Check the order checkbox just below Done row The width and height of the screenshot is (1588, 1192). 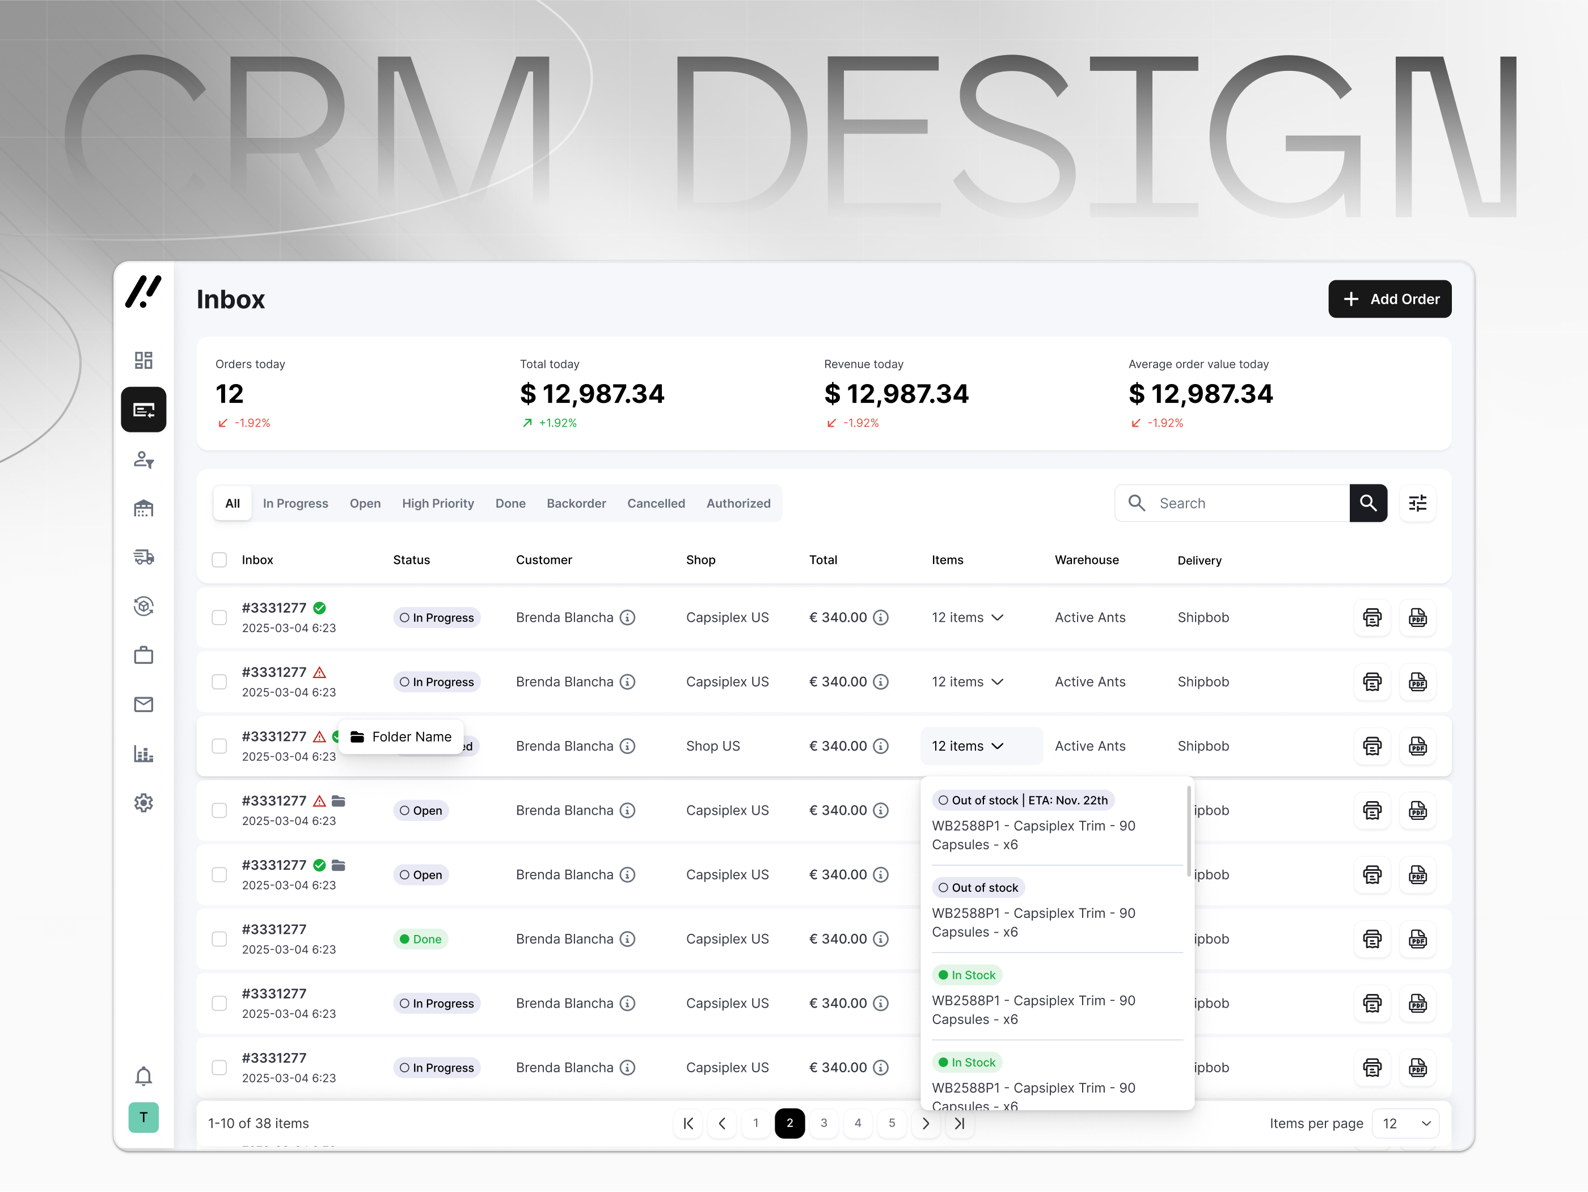pyautogui.click(x=219, y=1004)
